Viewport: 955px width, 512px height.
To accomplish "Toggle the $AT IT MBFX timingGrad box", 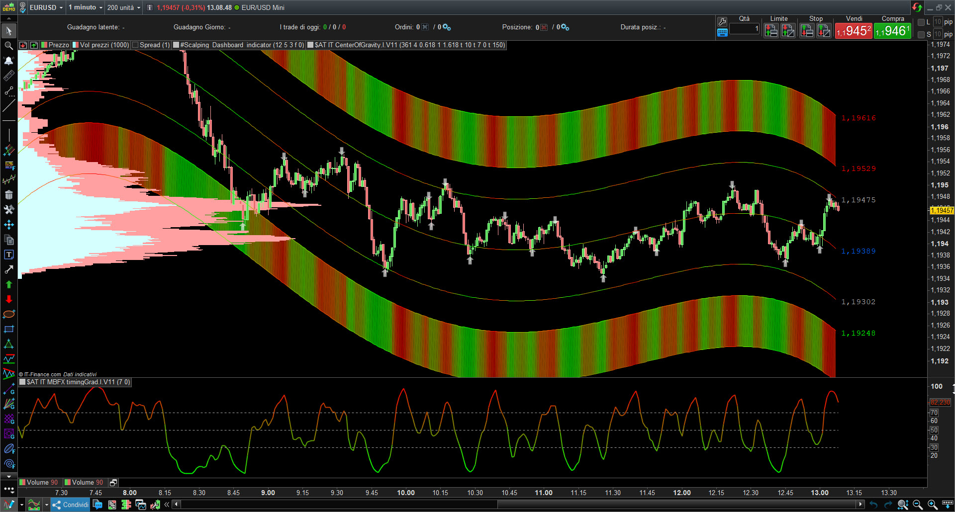I will click(x=22, y=382).
